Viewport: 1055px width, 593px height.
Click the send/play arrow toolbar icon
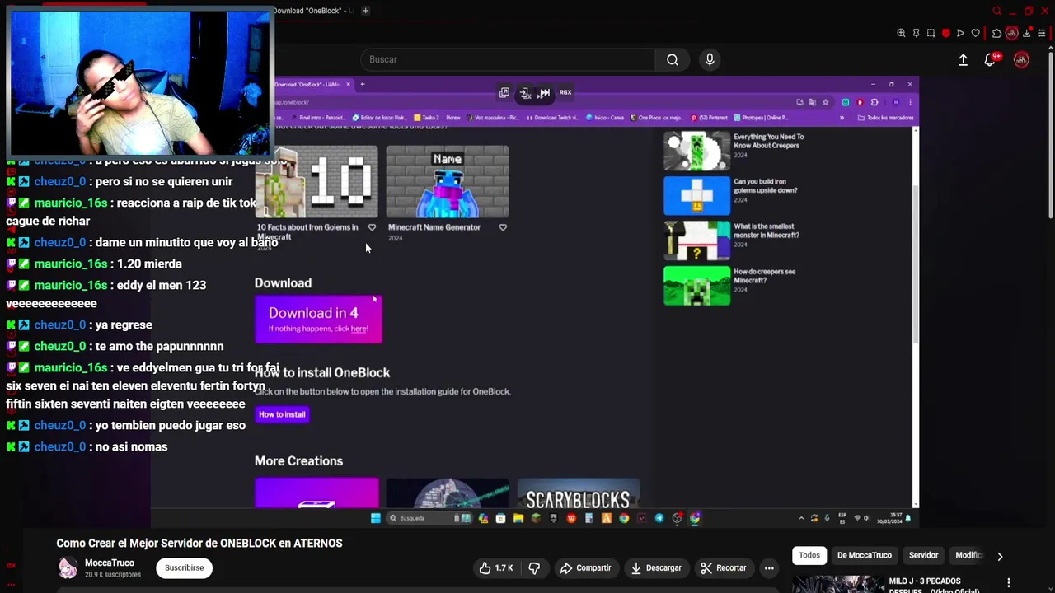click(x=960, y=33)
